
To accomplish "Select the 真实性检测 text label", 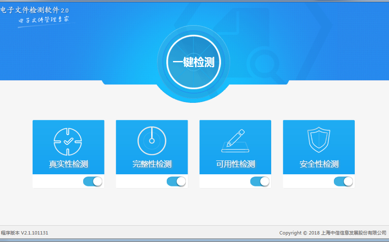I will point(68,164).
